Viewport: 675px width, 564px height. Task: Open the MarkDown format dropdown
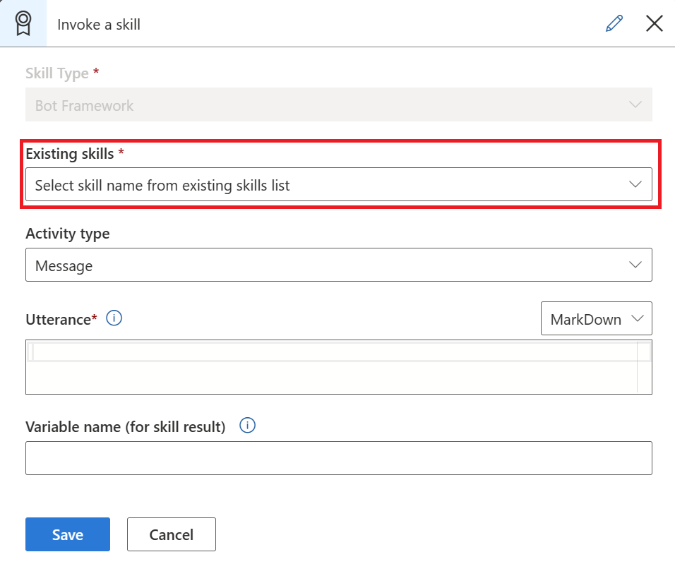[x=597, y=318]
